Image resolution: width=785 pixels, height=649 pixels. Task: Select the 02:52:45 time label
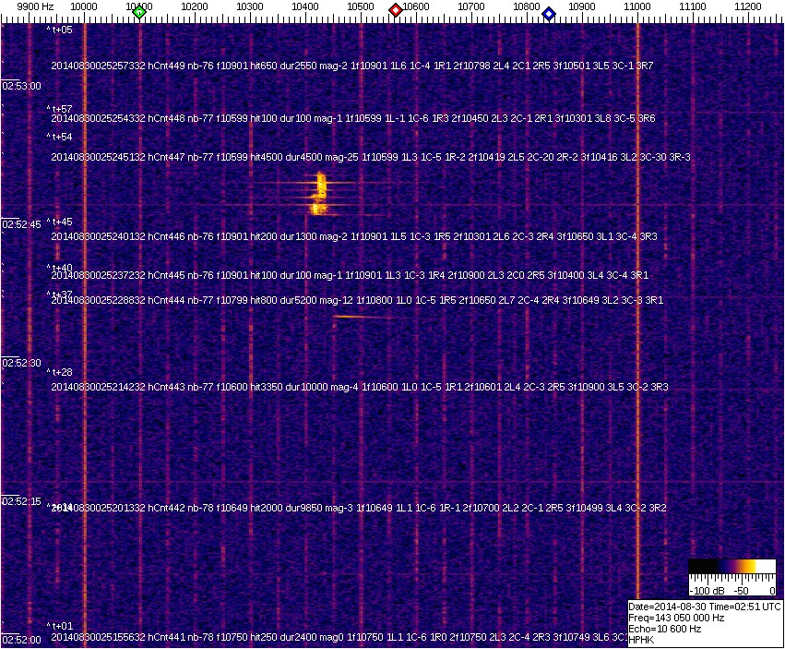tap(21, 224)
